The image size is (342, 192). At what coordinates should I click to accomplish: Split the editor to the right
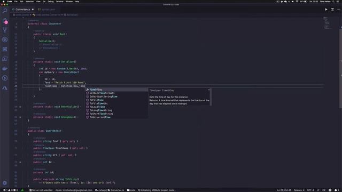tap(332, 10)
